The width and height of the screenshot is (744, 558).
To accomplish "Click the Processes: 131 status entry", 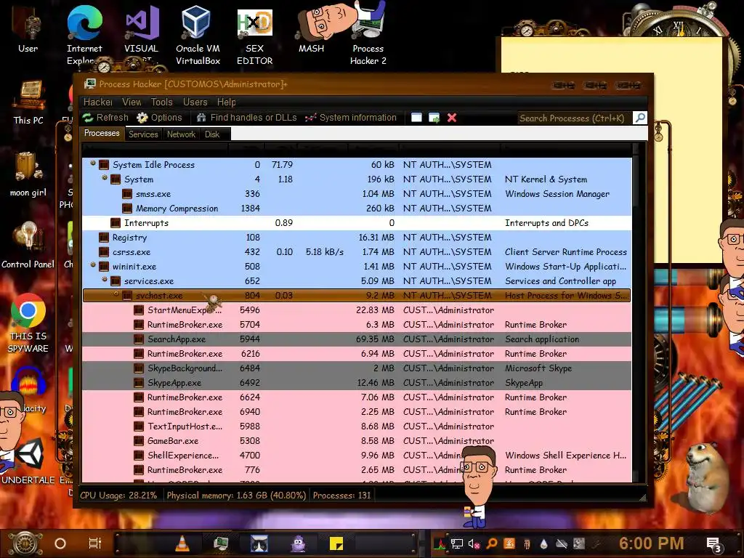I will (x=341, y=496).
